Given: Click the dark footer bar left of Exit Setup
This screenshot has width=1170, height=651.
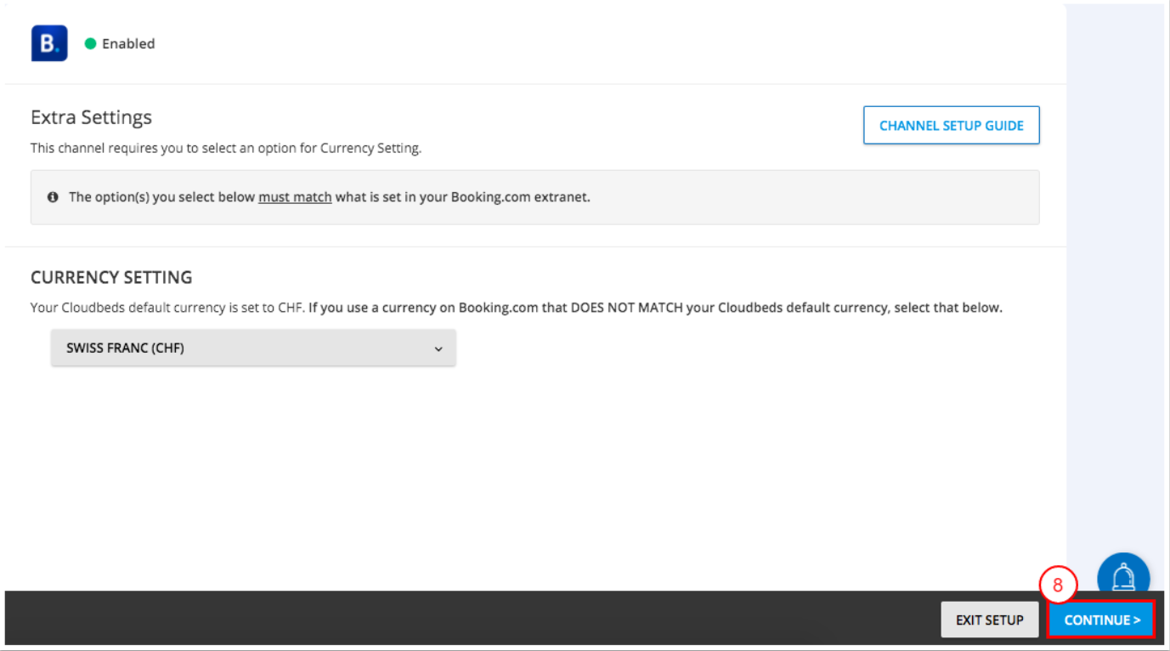Looking at the screenshot, I should (467, 620).
